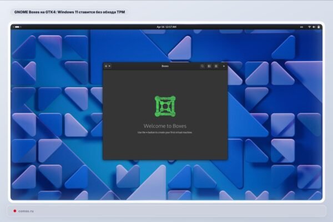
Task: Click the battery icon in the top bar
Action: point(319,27)
